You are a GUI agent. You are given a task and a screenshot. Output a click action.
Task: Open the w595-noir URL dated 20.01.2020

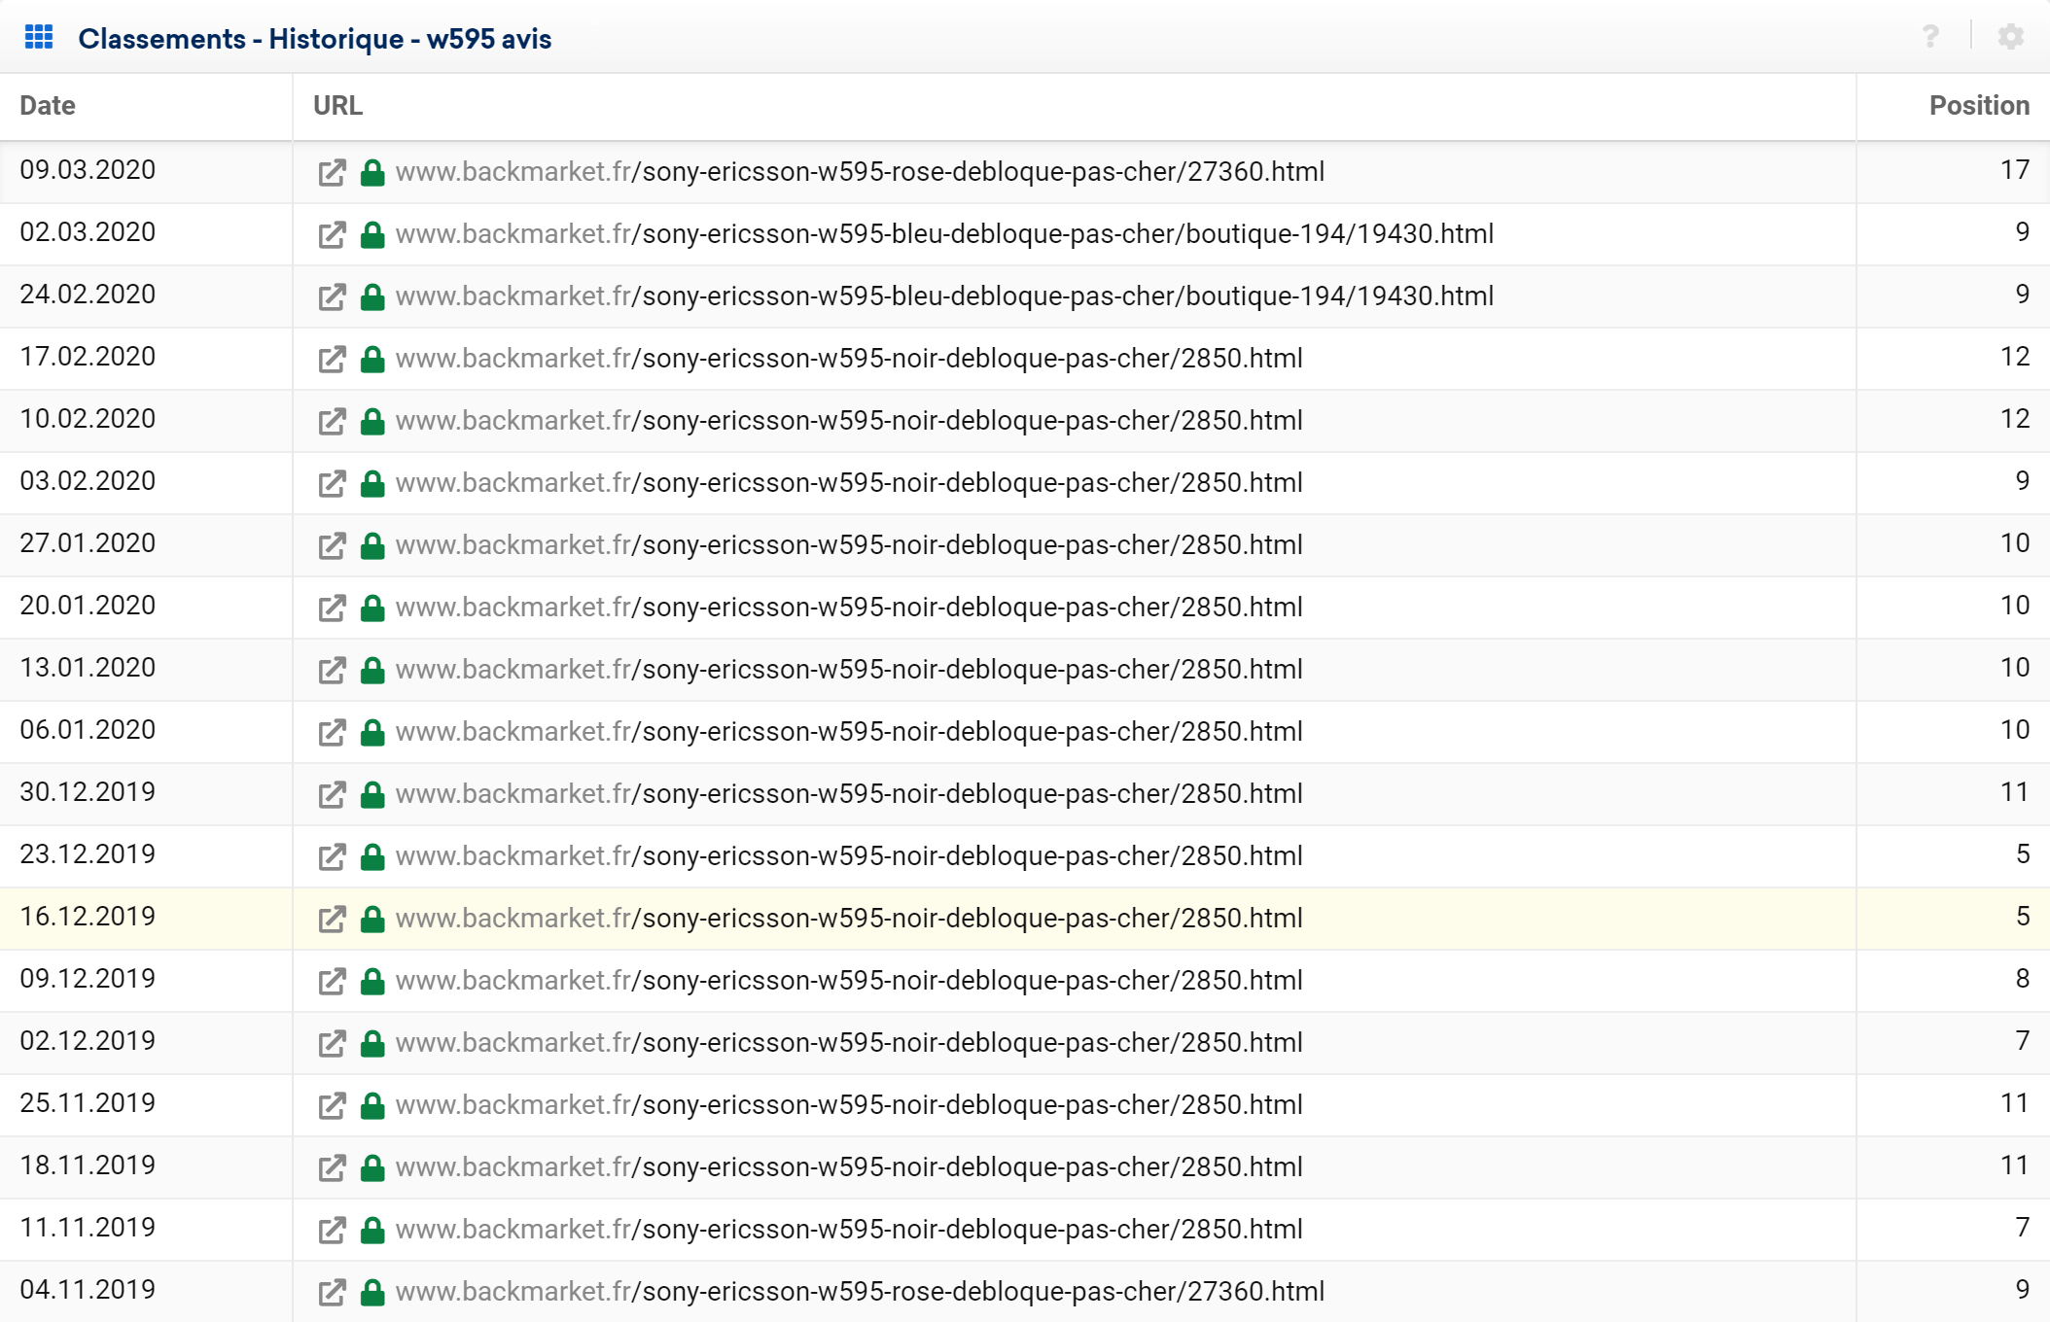tap(849, 608)
